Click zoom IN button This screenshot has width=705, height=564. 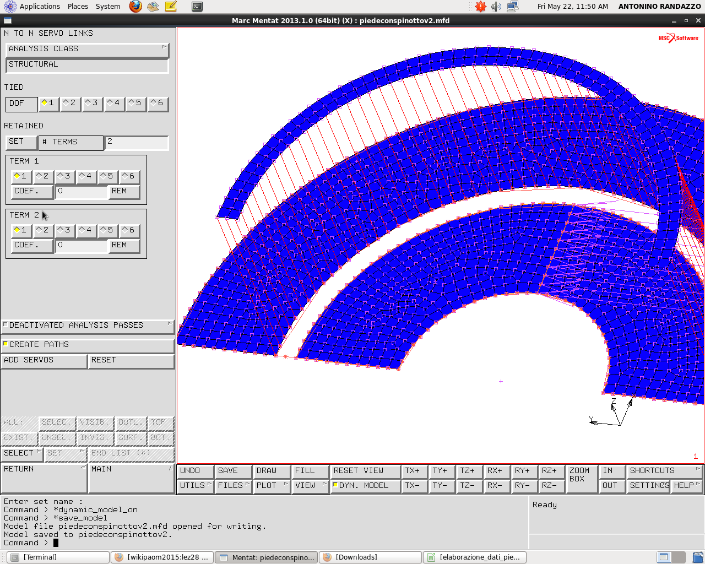(x=612, y=471)
